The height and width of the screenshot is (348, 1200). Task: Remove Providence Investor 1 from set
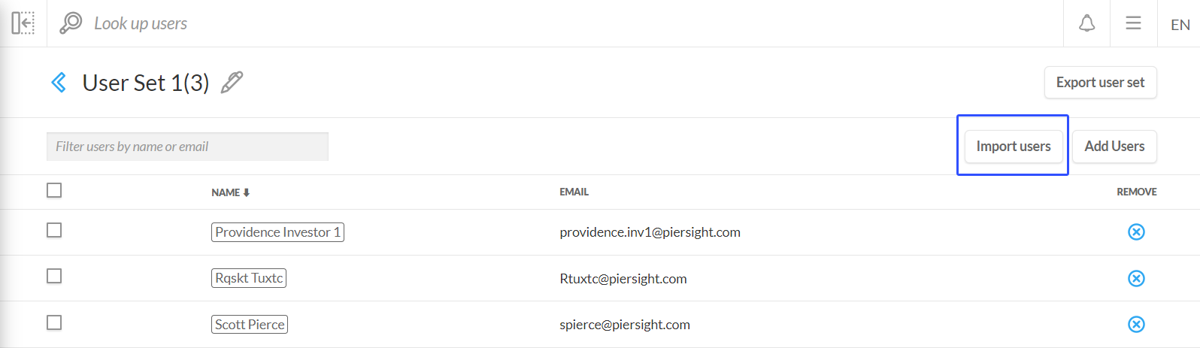pyautogui.click(x=1136, y=232)
